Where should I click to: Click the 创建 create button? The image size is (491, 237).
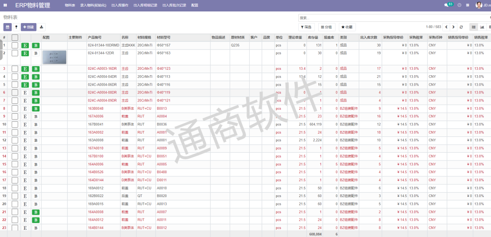pyautogui.click(x=28, y=27)
